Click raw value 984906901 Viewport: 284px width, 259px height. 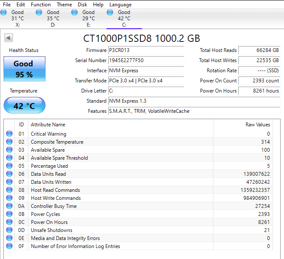pyautogui.click(x=257, y=198)
